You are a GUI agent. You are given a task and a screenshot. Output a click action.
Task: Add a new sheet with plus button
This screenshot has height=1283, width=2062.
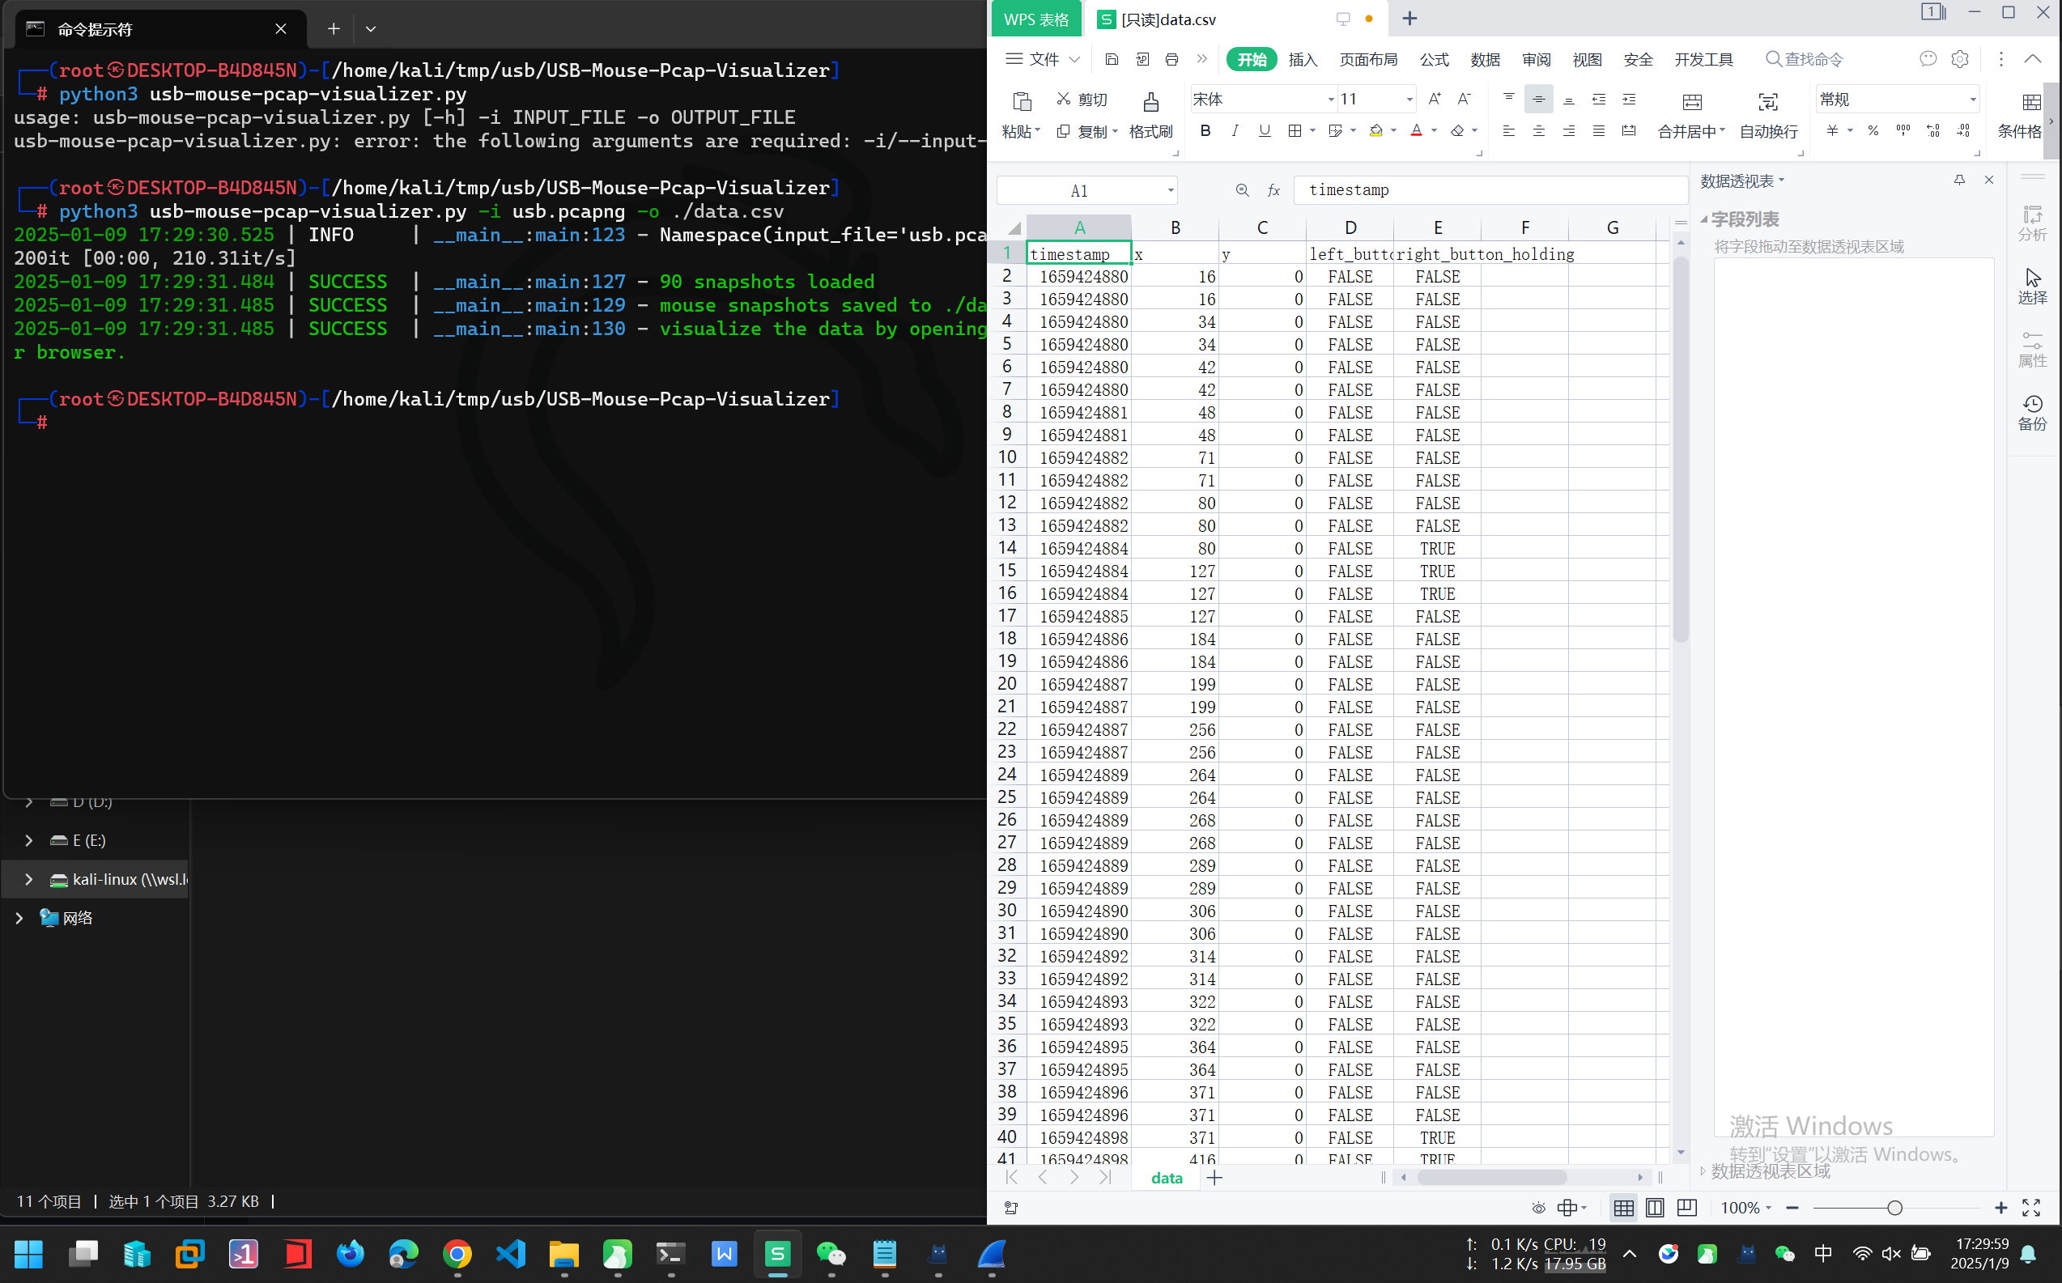1214,1178
